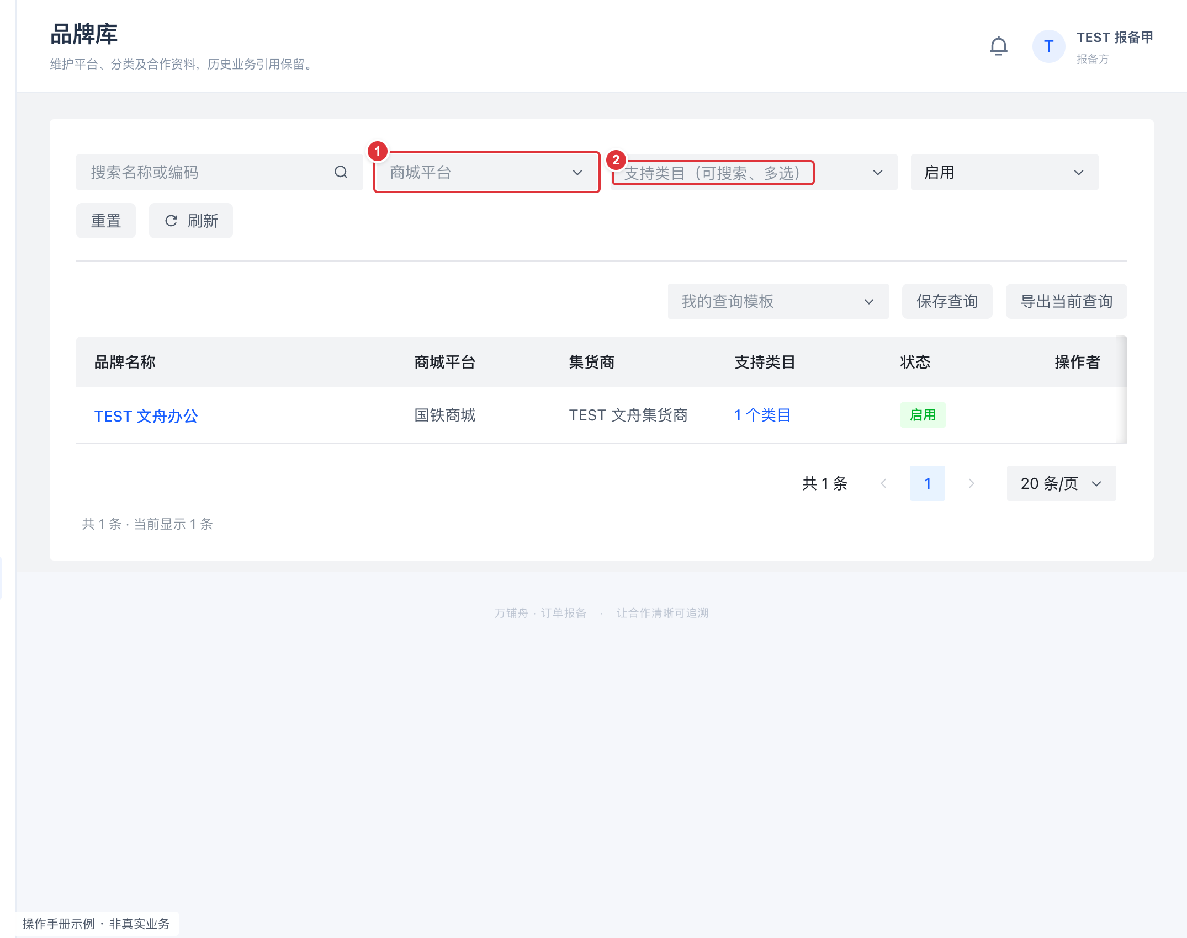Click the 启用 status tag
The width and height of the screenshot is (1187, 938).
coord(923,415)
